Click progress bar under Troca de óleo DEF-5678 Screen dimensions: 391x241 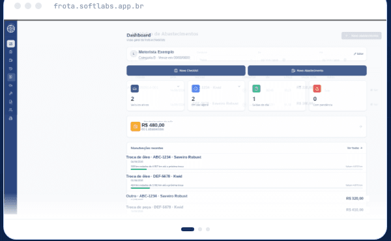(x=246, y=188)
